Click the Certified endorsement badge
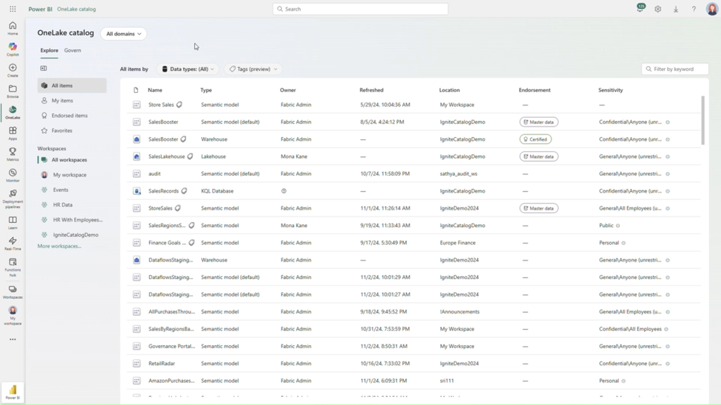 tap(535, 139)
